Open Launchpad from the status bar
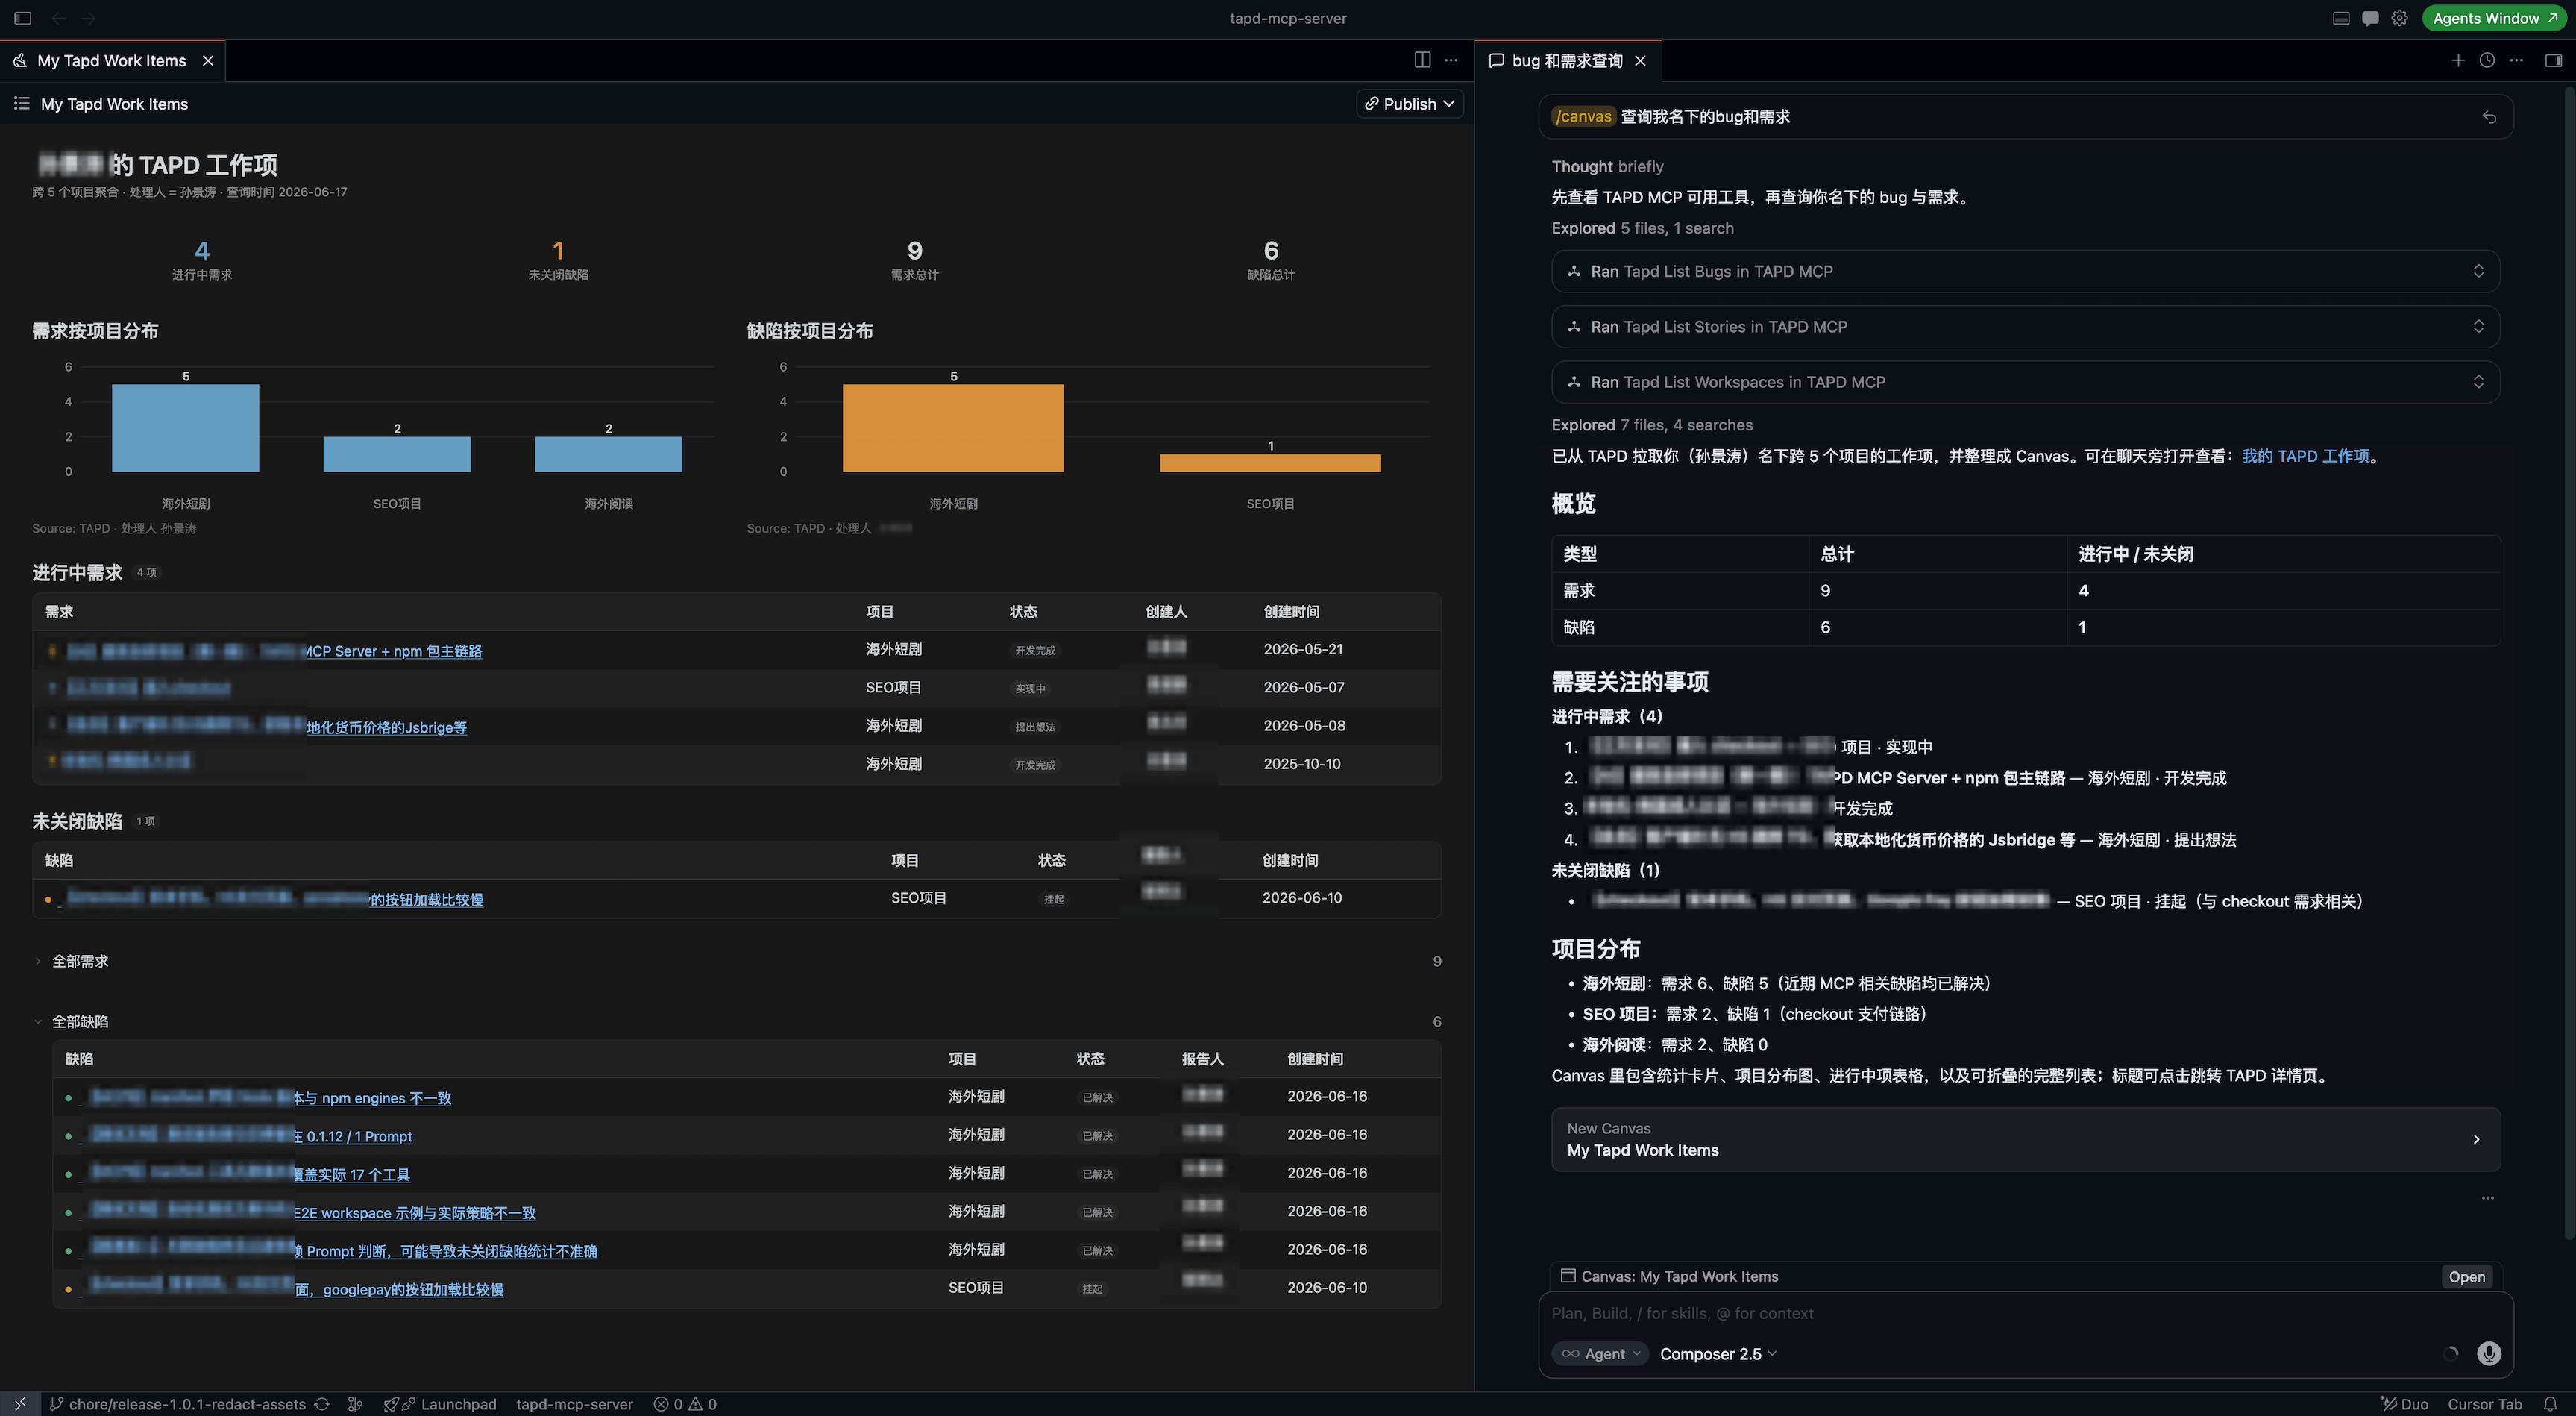2576x1416 pixels. click(x=441, y=1404)
